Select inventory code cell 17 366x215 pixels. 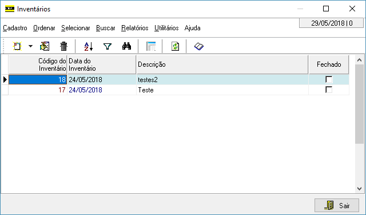pyautogui.click(x=38, y=90)
